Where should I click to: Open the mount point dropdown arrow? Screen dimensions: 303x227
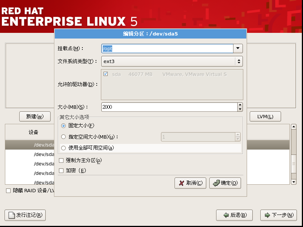[x=238, y=48]
